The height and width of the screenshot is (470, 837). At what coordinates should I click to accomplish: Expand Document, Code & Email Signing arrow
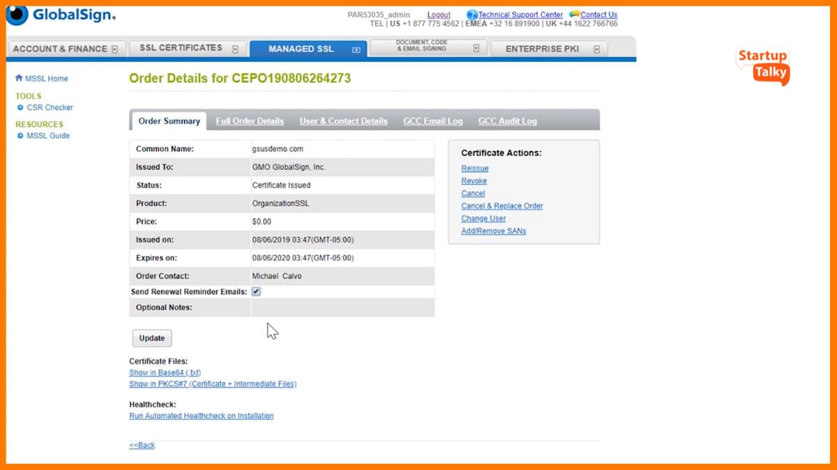pos(476,49)
